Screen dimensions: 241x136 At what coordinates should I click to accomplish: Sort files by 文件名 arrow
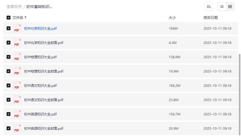tap(26, 18)
